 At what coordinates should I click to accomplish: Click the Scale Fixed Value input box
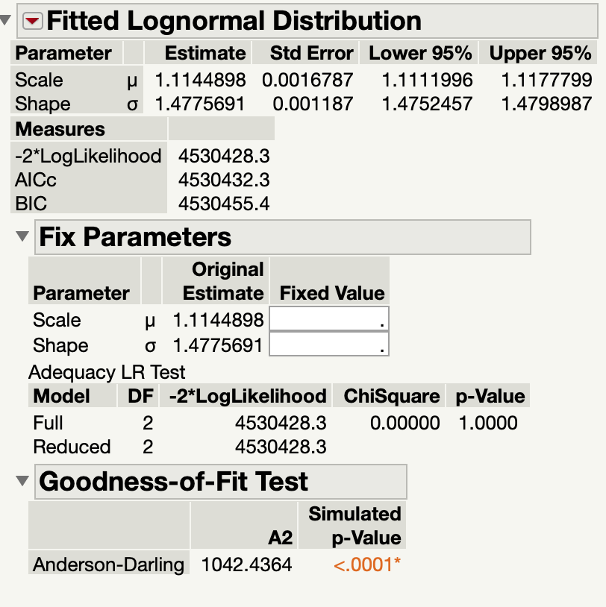pos(329,319)
